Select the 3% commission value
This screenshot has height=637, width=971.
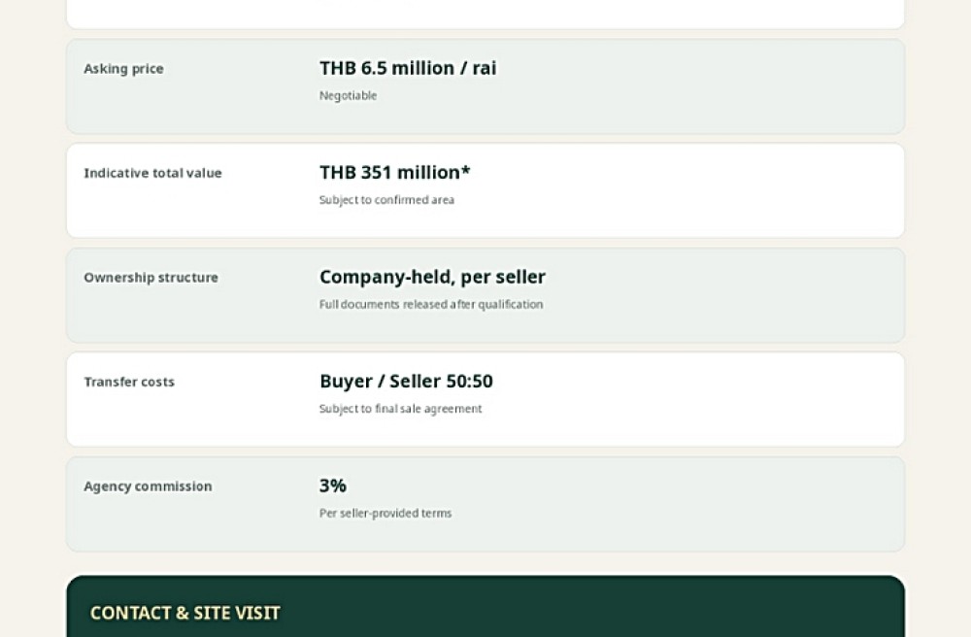[x=332, y=486]
